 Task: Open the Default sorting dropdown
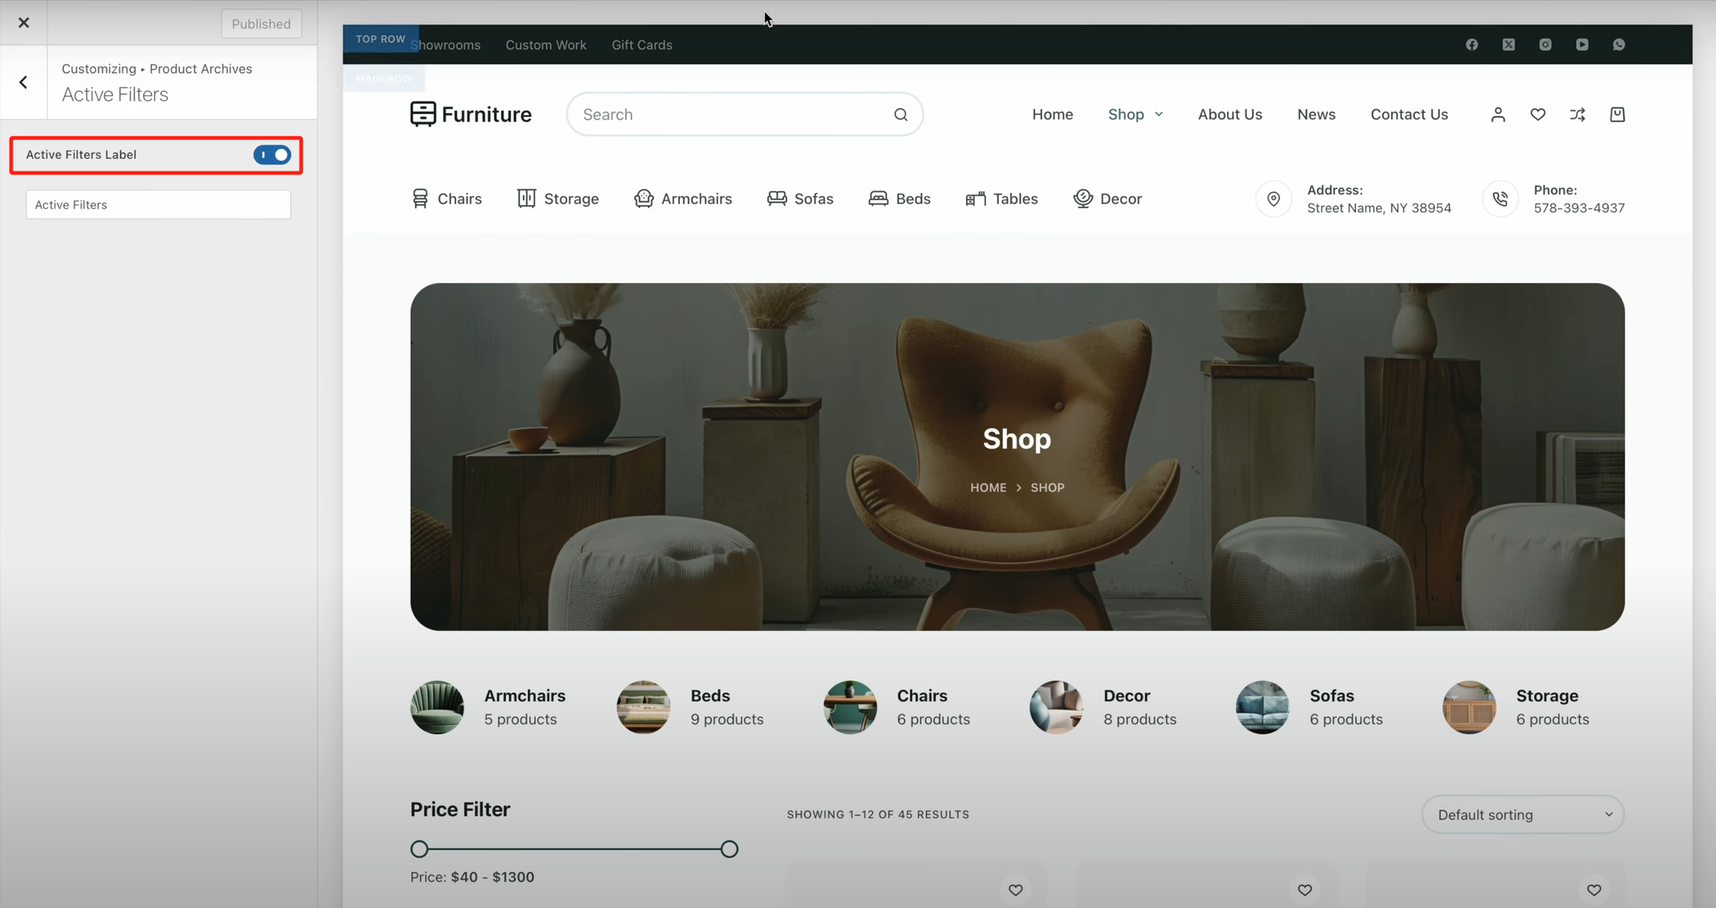(1522, 815)
